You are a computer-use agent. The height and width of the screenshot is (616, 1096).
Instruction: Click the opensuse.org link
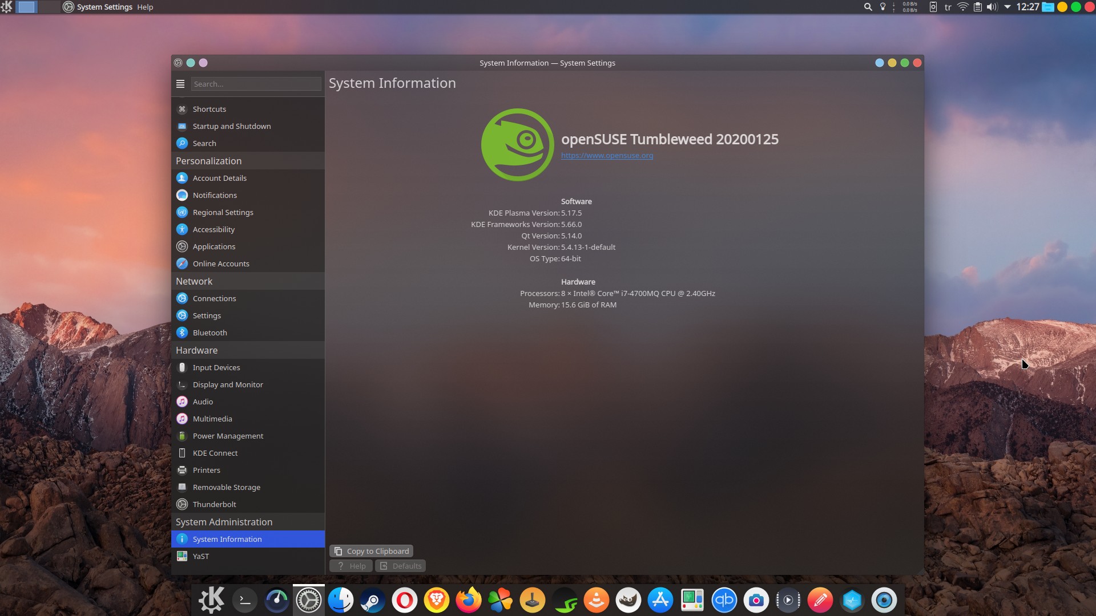pyautogui.click(x=607, y=155)
